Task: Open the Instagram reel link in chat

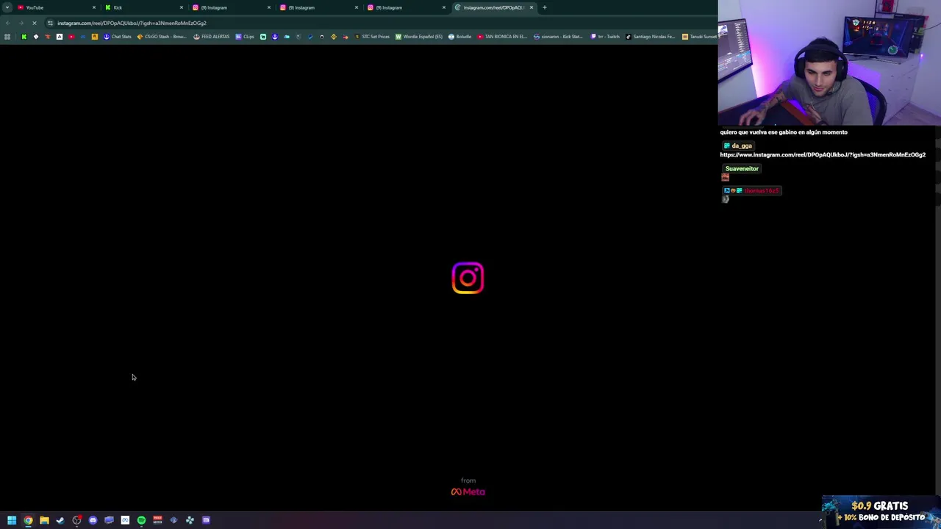Action: click(x=823, y=155)
